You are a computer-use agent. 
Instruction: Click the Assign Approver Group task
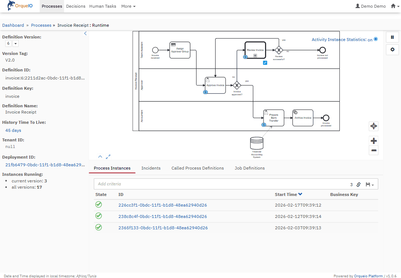[x=180, y=50]
